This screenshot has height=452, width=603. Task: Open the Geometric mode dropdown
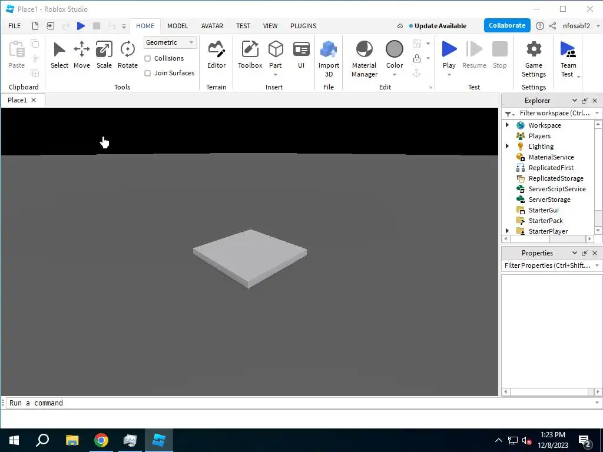point(170,42)
